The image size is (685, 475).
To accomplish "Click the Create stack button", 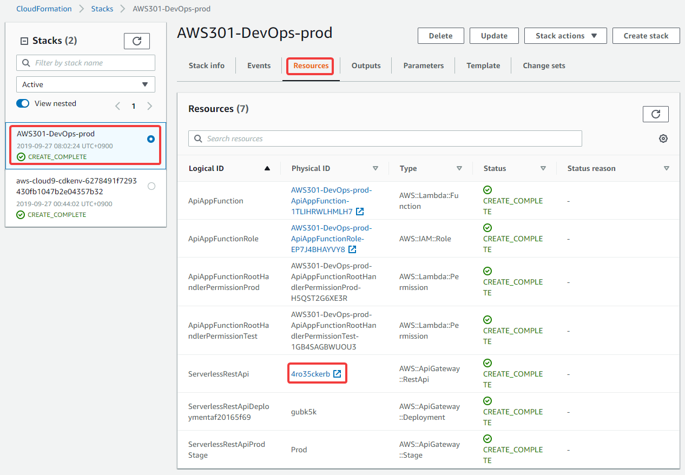I will [646, 36].
